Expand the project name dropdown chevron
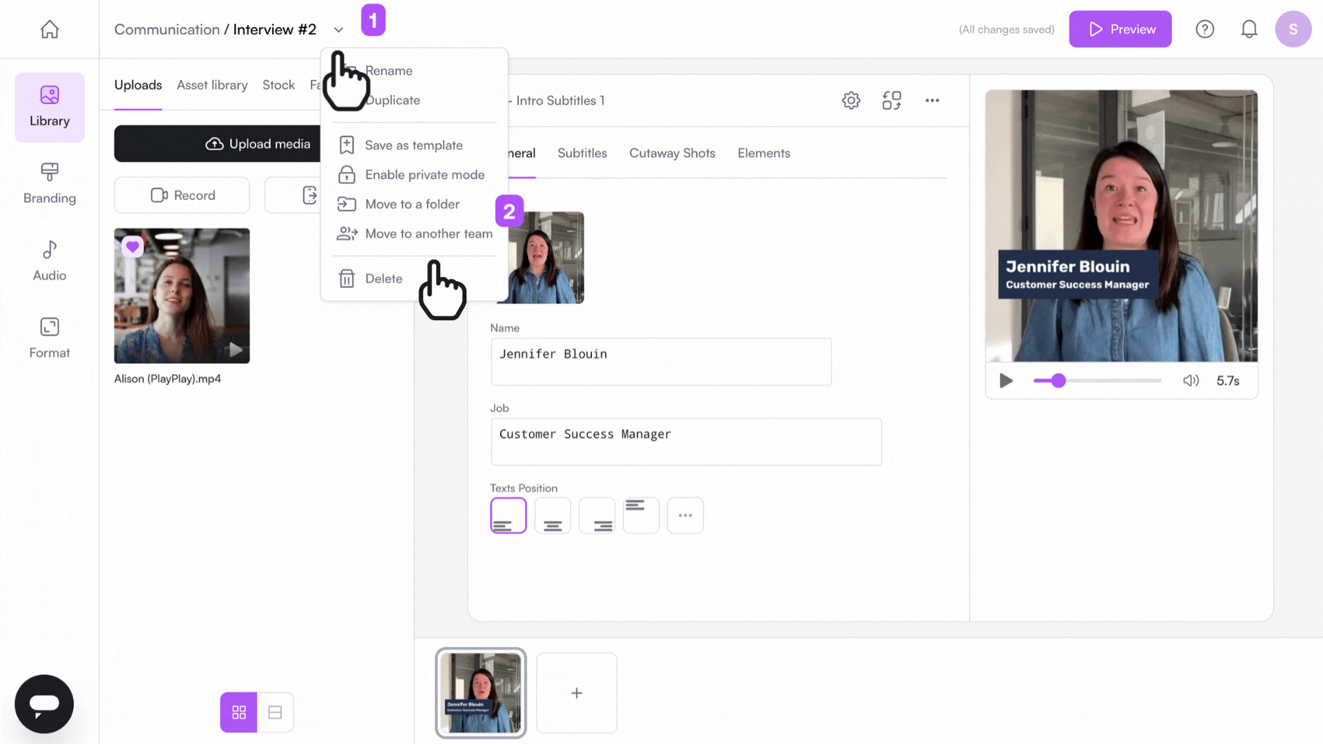The width and height of the screenshot is (1323, 744). [x=338, y=30]
